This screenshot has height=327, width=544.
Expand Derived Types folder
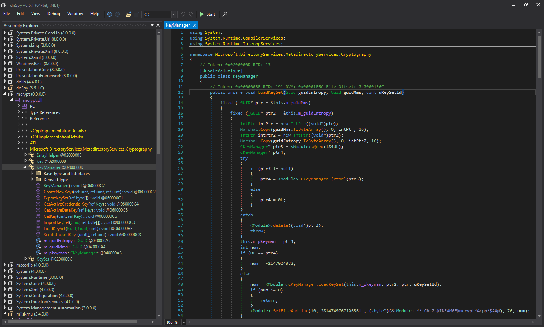point(32,179)
